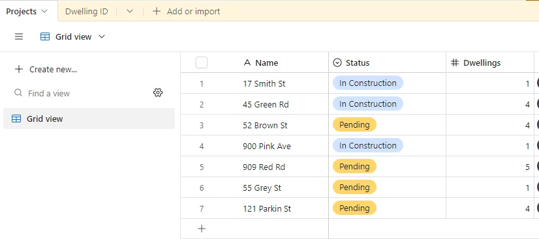This screenshot has width=539, height=239.
Task: Click the In Construction tag for 45 Green Rd
Action: (368, 104)
